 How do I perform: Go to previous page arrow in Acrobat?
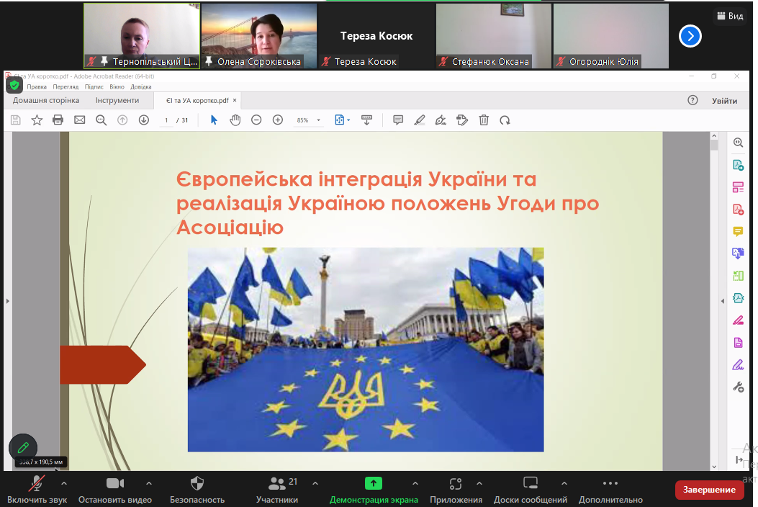point(122,120)
